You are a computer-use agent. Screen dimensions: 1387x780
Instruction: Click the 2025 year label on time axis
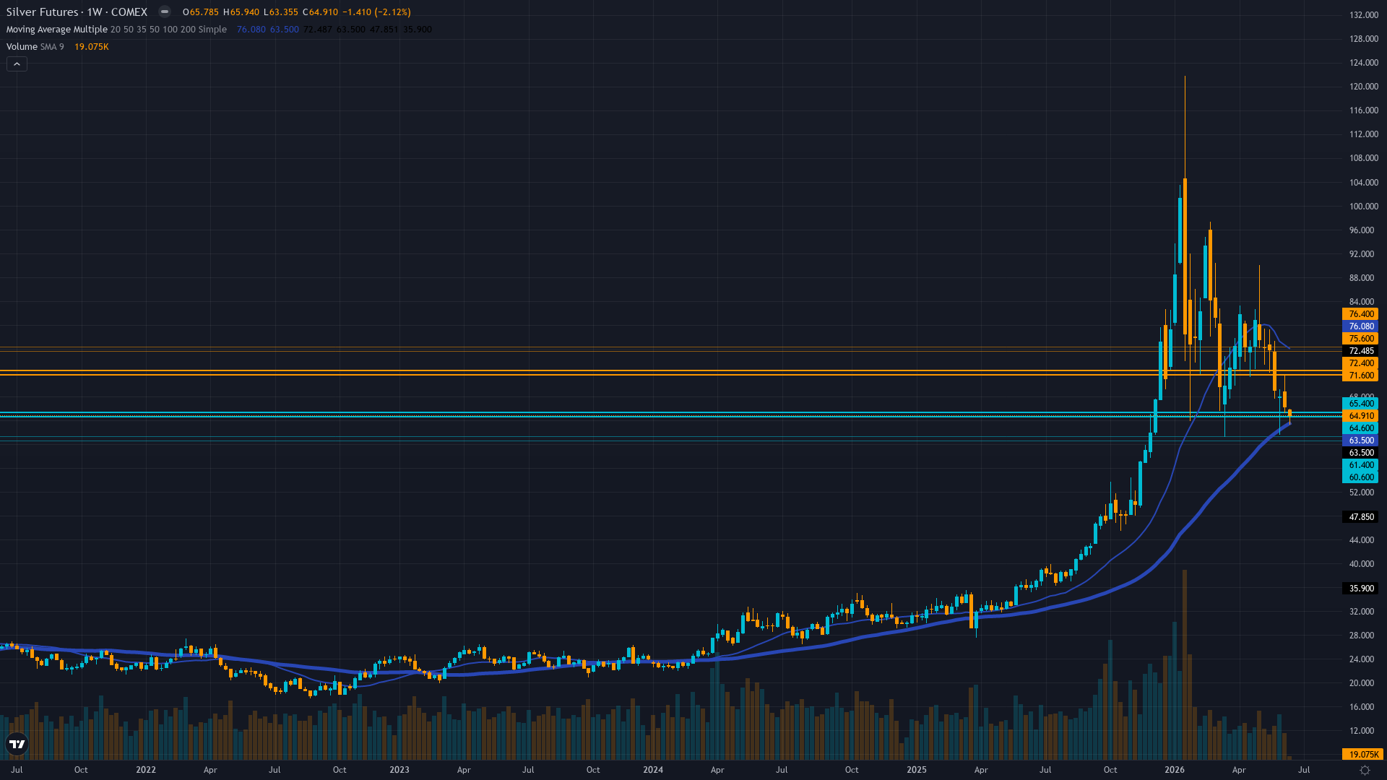917,770
